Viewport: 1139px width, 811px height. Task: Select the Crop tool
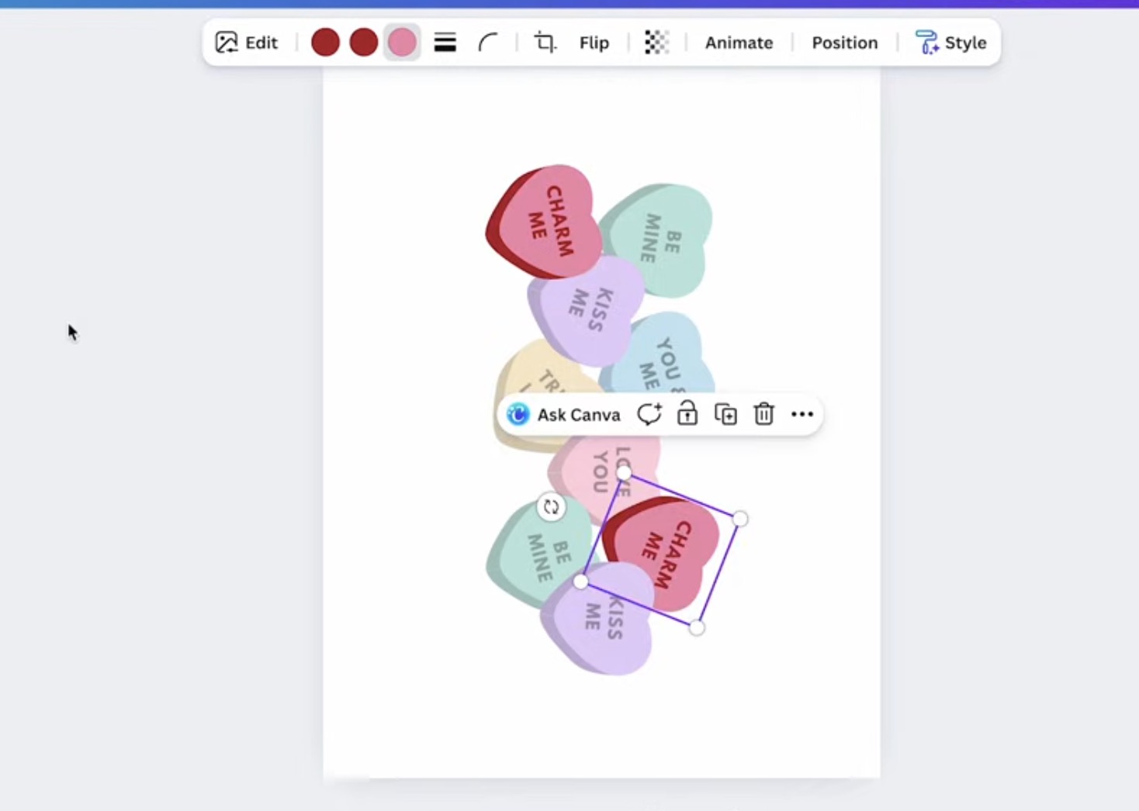click(x=545, y=43)
